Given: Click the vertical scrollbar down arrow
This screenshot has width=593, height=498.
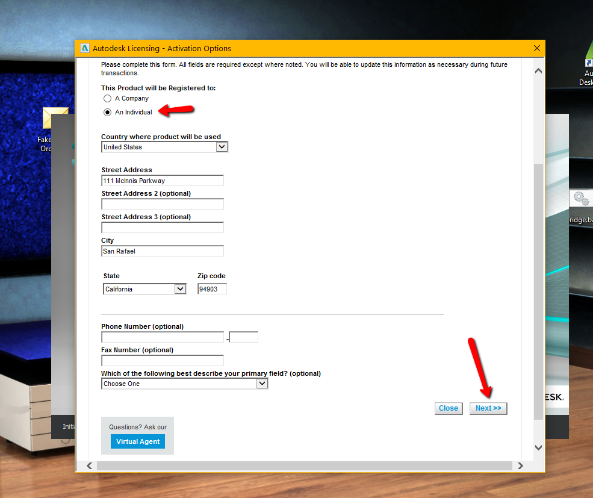Looking at the screenshot, I should click(539, 447).
